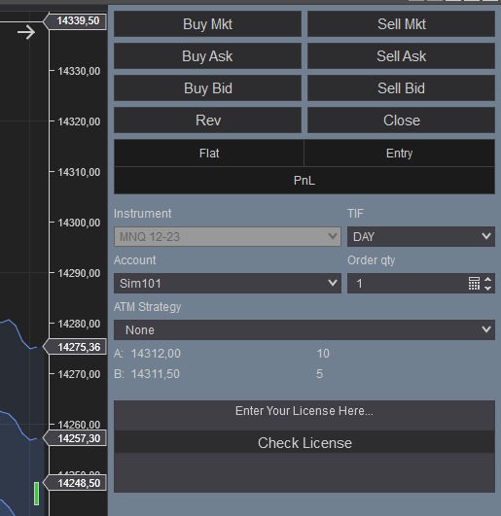Select the 14339,50 price marker on axis

[x=75, y=21]
